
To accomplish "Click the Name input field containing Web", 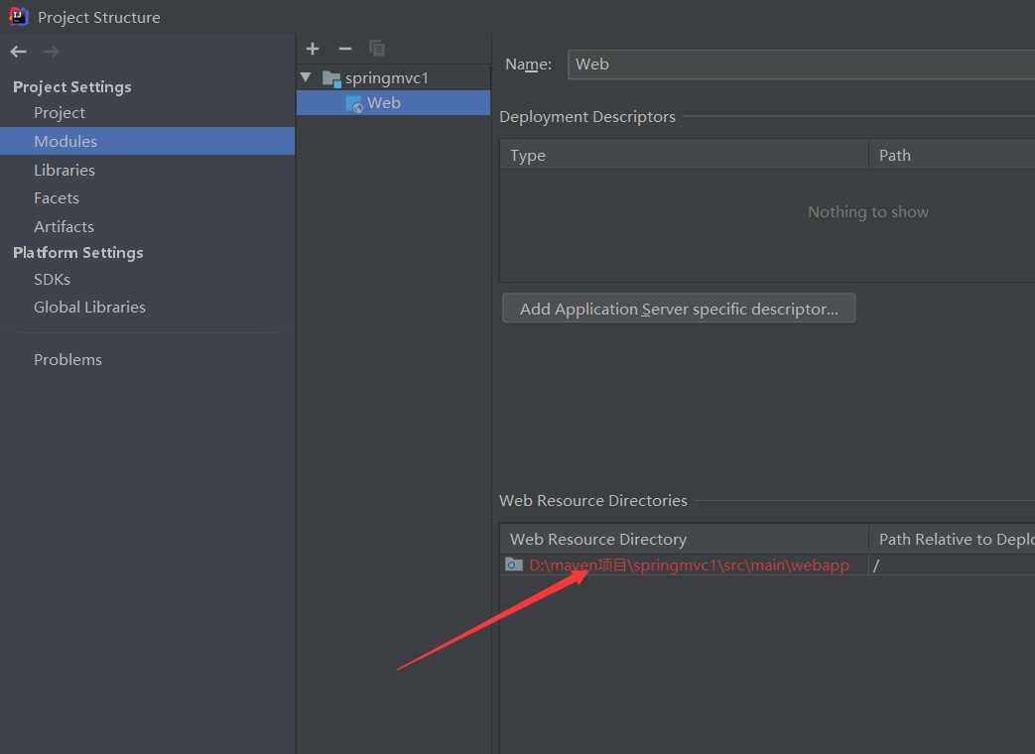I will pos(801,63).
